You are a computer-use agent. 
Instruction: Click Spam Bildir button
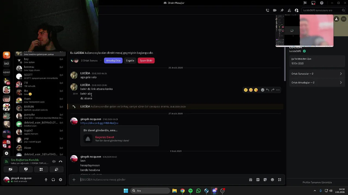(146, 61)
